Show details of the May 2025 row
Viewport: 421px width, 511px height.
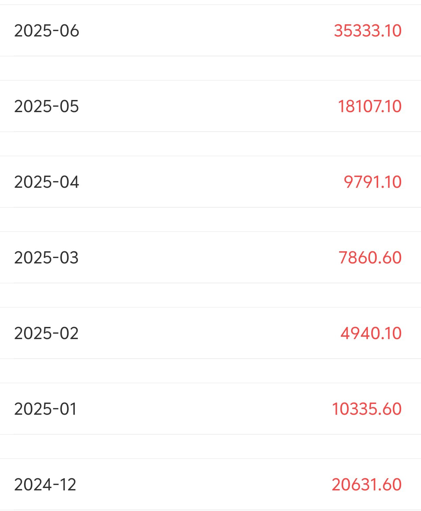click(x=210, y=106)
